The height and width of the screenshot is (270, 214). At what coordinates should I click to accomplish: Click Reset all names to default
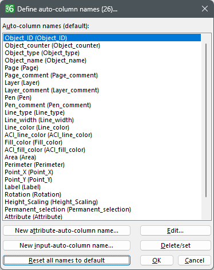(x=66, y=260)
